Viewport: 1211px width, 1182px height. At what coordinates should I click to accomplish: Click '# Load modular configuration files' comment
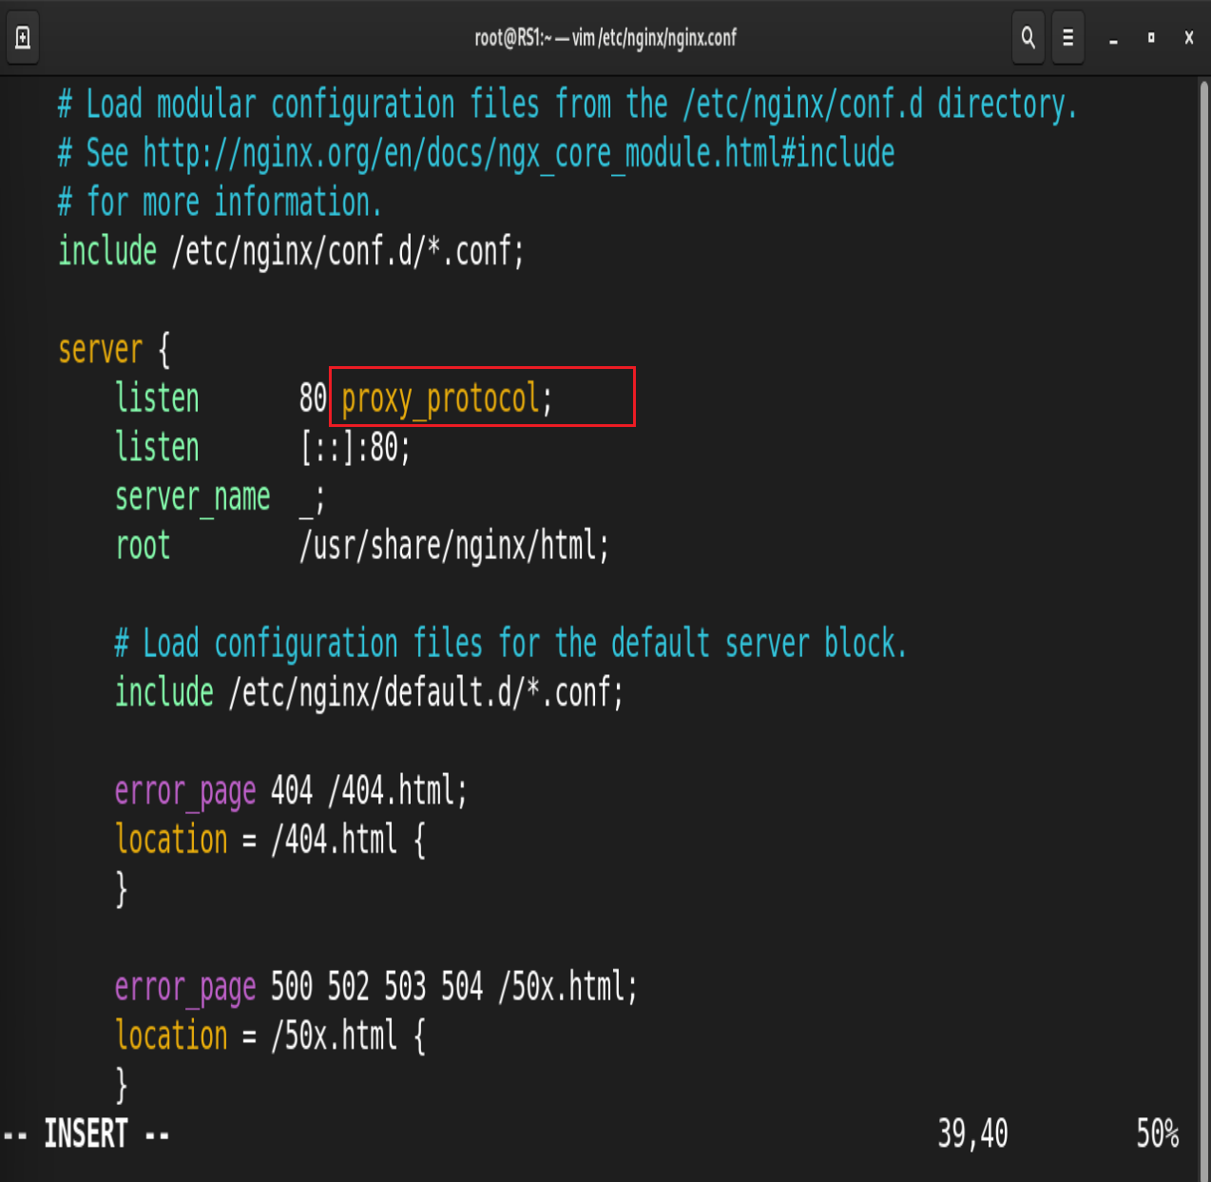[x=567, y=104]
